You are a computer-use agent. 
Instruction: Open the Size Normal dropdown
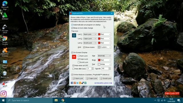point(104,56)
